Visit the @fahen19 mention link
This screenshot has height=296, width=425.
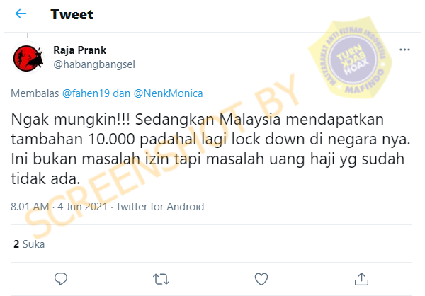click(86, 93)
